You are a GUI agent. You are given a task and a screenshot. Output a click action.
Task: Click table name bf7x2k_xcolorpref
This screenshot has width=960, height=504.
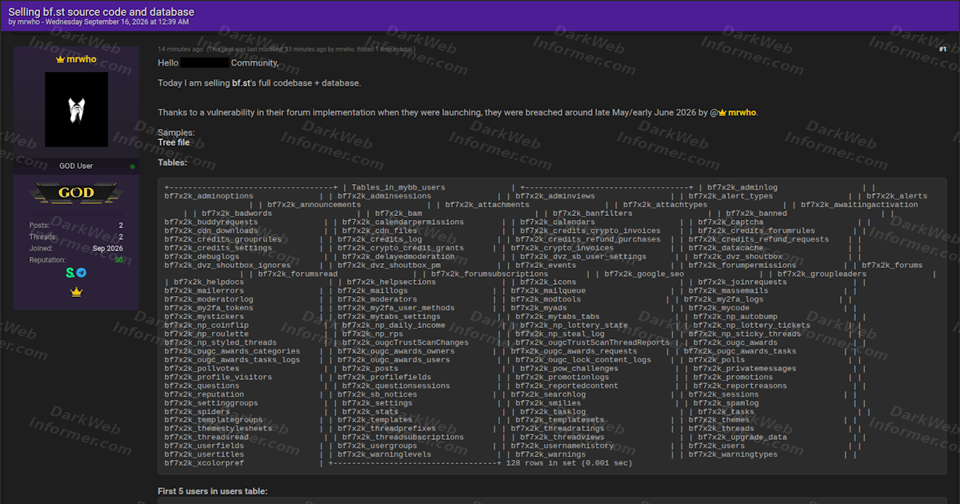[204, 464]
